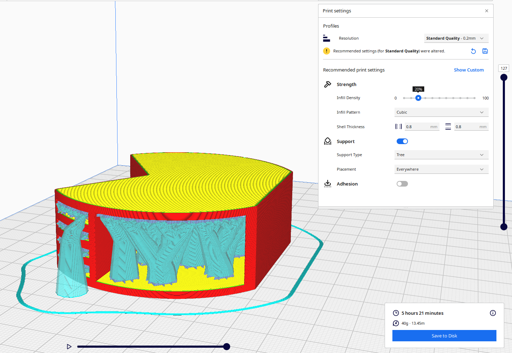
Task: Open the support Placement dropdown set to Everywhere
Action: [x=441, y=169]
